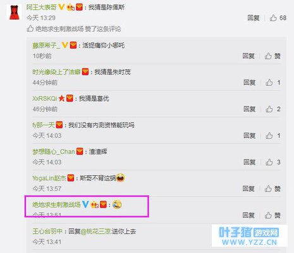The height and width of the screenshot is (253, 294).
Task: Like the 渣渣辉 reply
Action: click(273, 162)
